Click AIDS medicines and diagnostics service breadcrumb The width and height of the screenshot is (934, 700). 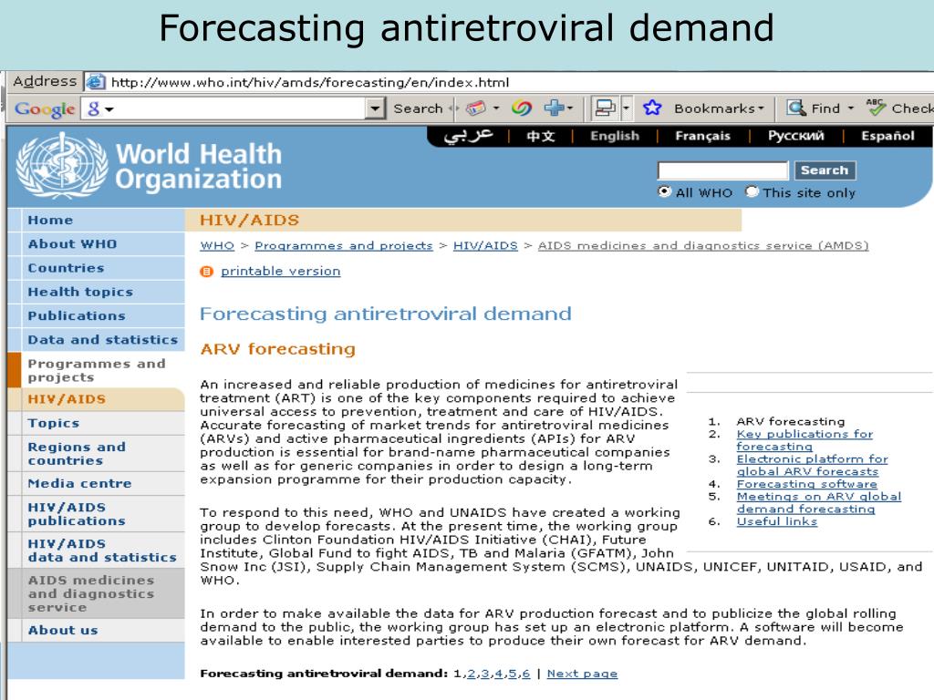(703, 245)
